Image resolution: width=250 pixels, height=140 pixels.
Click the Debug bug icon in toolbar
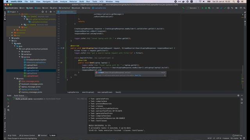(x=206, y=8)
